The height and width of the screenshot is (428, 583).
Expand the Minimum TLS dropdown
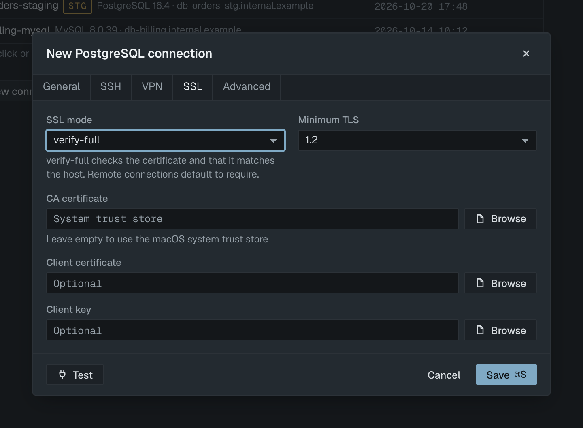tap(417, 140)
